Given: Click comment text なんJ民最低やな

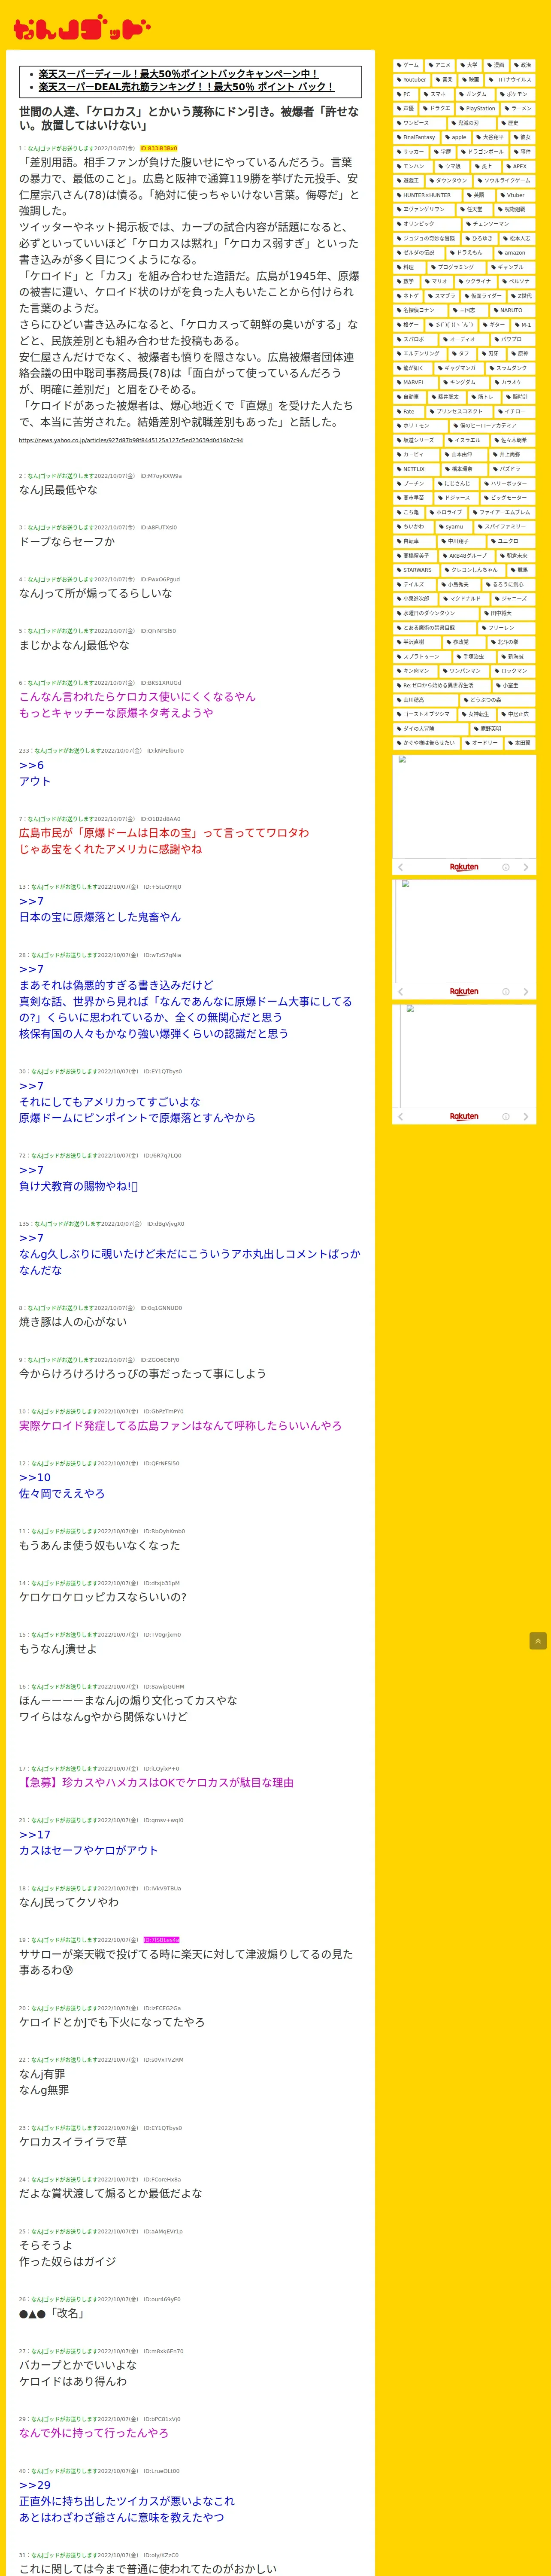Looking at the screenshot, I should pyautogui.click(x=58, y=490).
